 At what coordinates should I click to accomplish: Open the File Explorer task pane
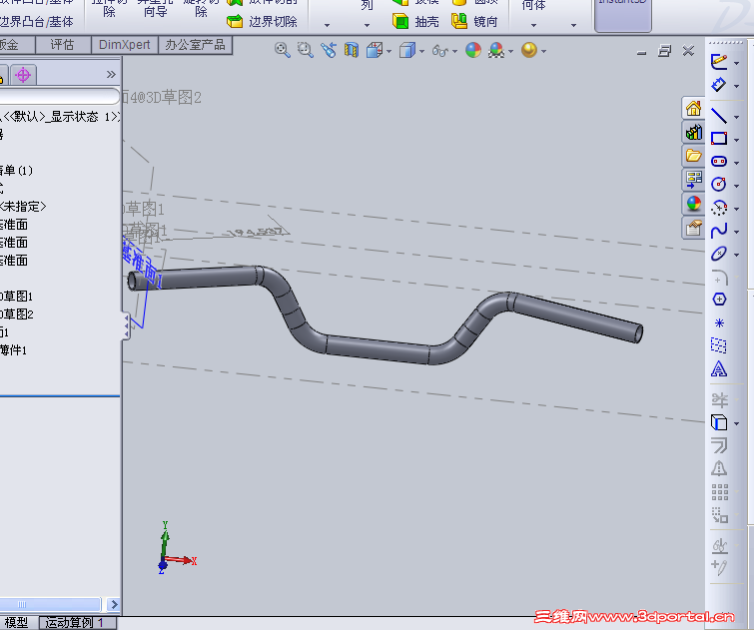[693, 156]
